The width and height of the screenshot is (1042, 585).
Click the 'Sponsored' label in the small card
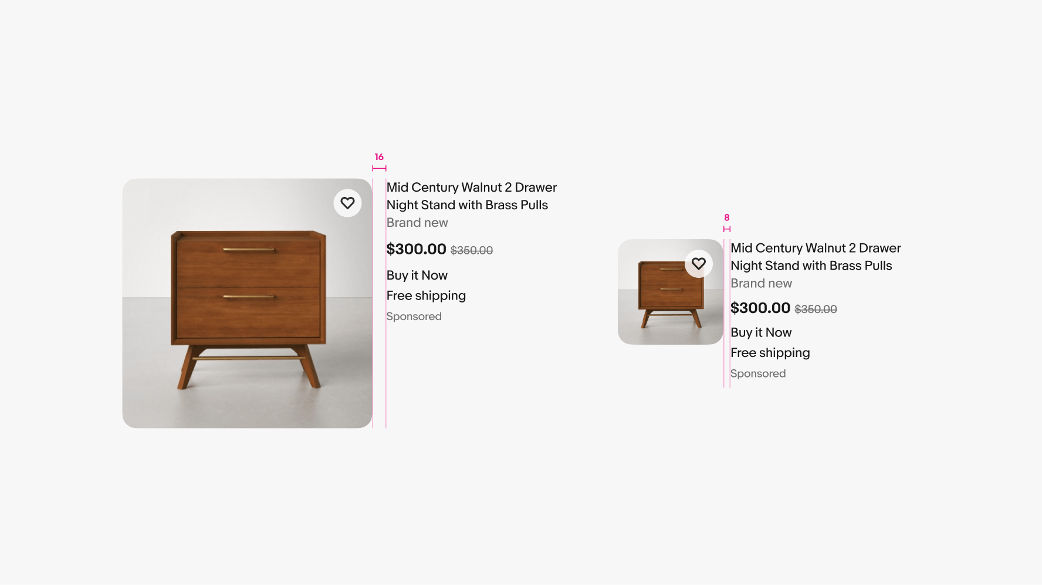coord(757,373)
